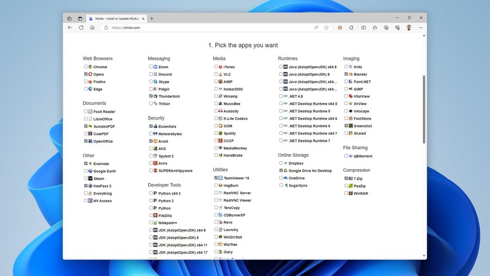Open the Settings and more menu
This screenshot has width=490, height=276.
click(421, 28)
